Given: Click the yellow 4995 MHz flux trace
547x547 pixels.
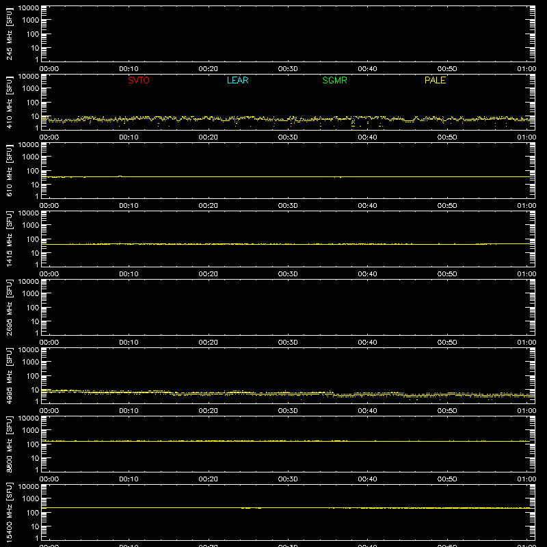Looking at the screenshot, I should coord(286,394).
